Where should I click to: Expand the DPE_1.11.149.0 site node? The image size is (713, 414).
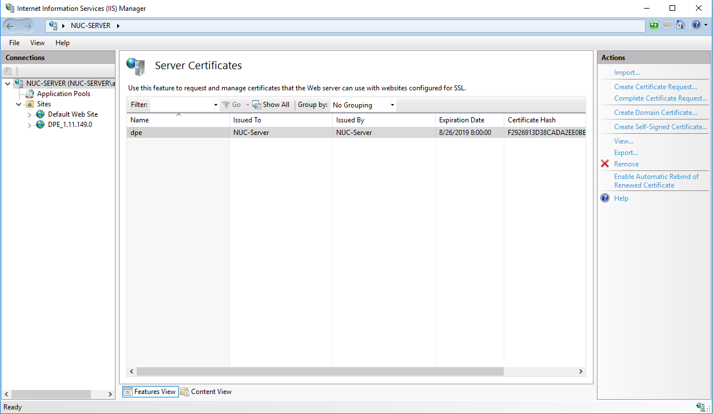pyautogui.click(x=30, y=125)
